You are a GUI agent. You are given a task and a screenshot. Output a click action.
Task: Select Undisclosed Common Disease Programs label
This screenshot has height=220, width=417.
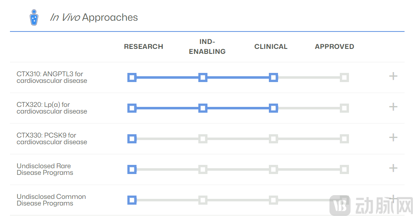tap(51, 200)
